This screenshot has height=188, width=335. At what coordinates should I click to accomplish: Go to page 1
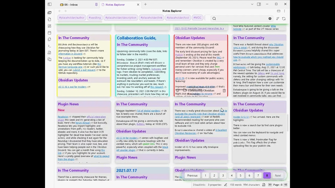(205, 175)
